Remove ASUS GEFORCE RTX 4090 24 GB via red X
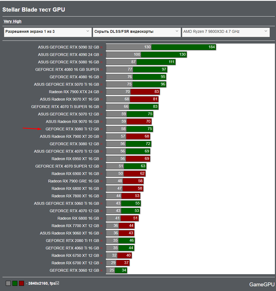Viewport: 276px width, 291px height. pos(102,55)
